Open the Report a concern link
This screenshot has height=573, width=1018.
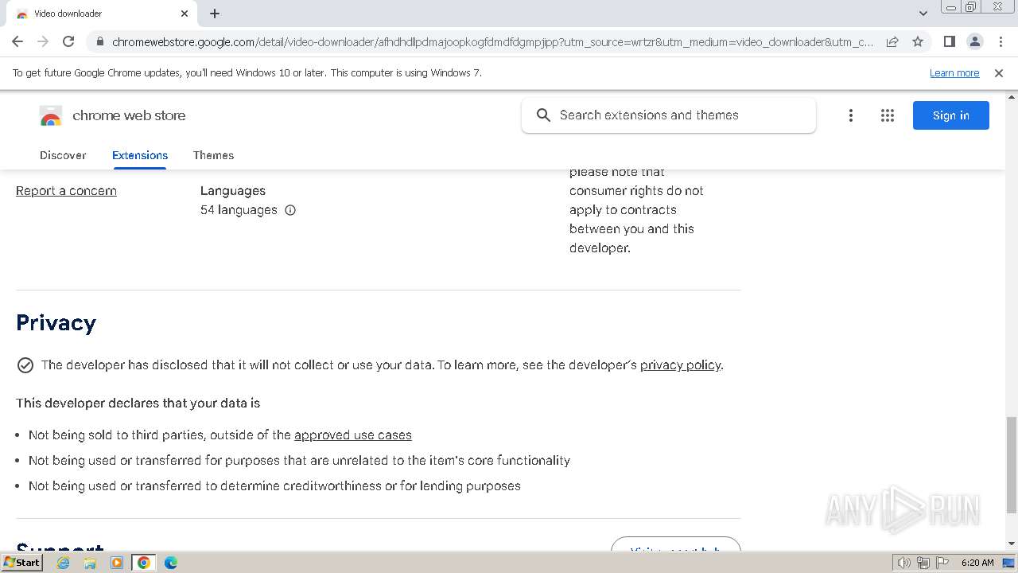(x=66, y=191)
